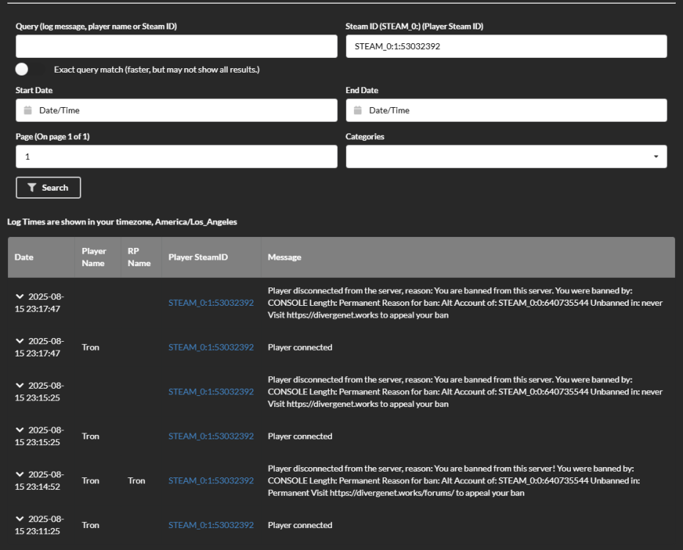Screen dimensions: 683x550
Task: Click the Page number input field
Action: [176, 156]
